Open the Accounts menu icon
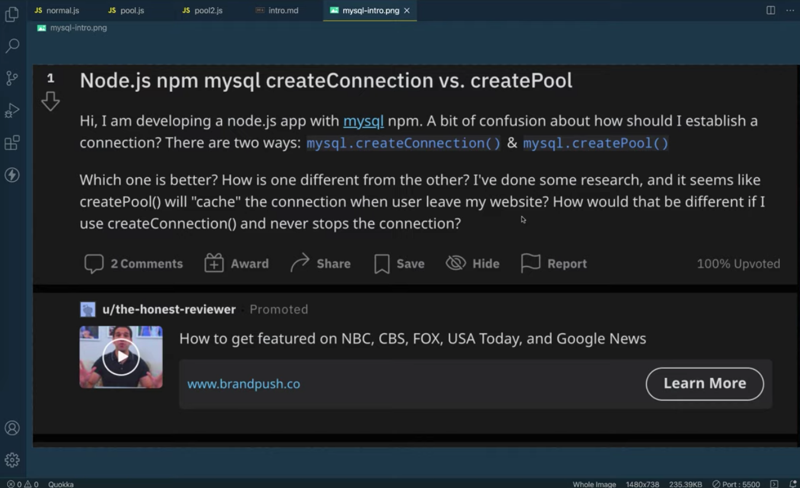This screenshot has height=488, width=800. pos(12,428)
